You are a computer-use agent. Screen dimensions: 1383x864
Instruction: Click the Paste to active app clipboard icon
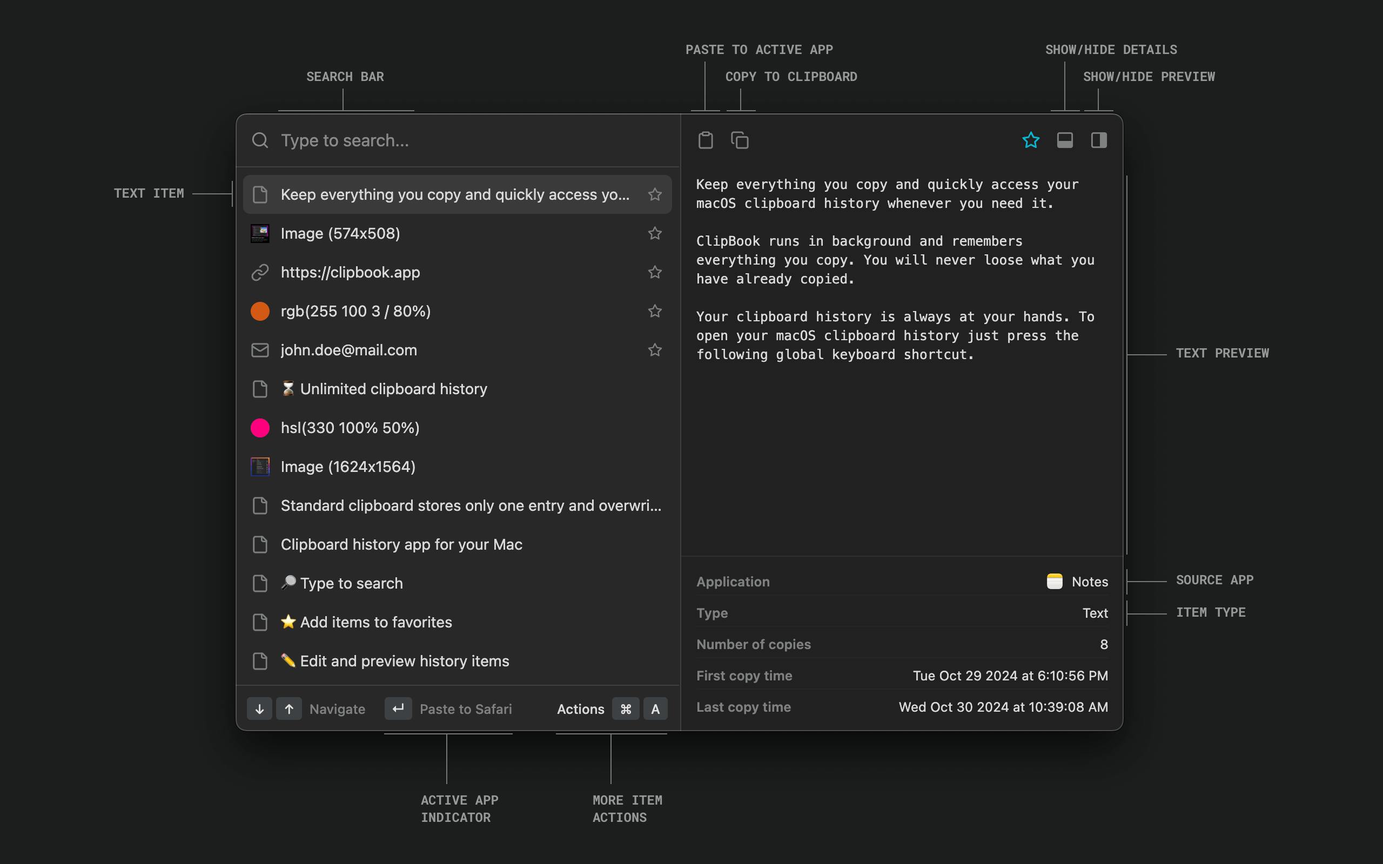pyautogui.click(x=705, y=140)
